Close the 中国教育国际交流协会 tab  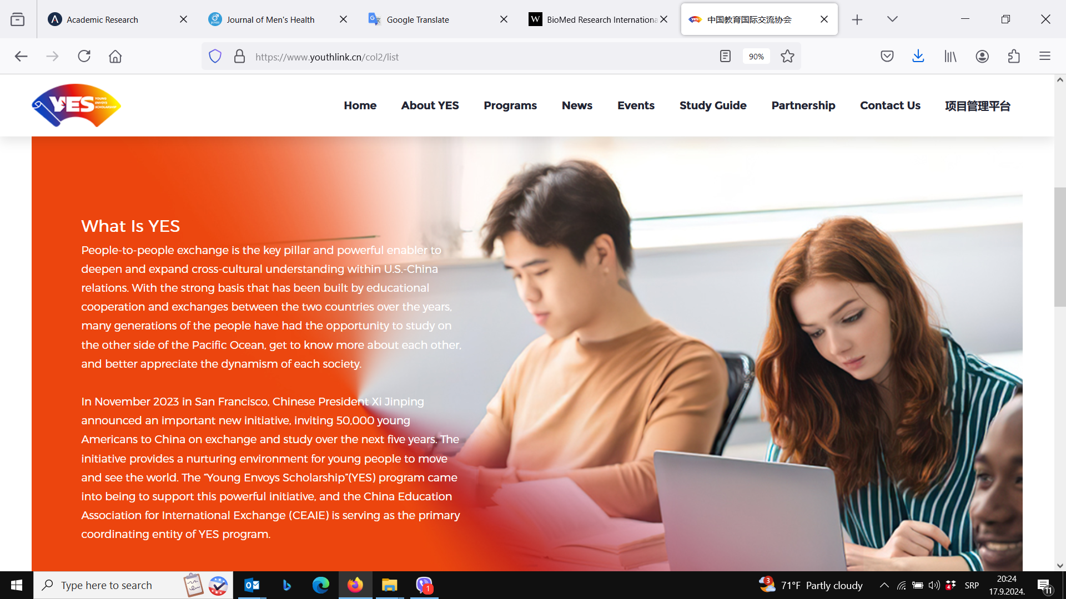pyautogui.click(x=824, y=19)
